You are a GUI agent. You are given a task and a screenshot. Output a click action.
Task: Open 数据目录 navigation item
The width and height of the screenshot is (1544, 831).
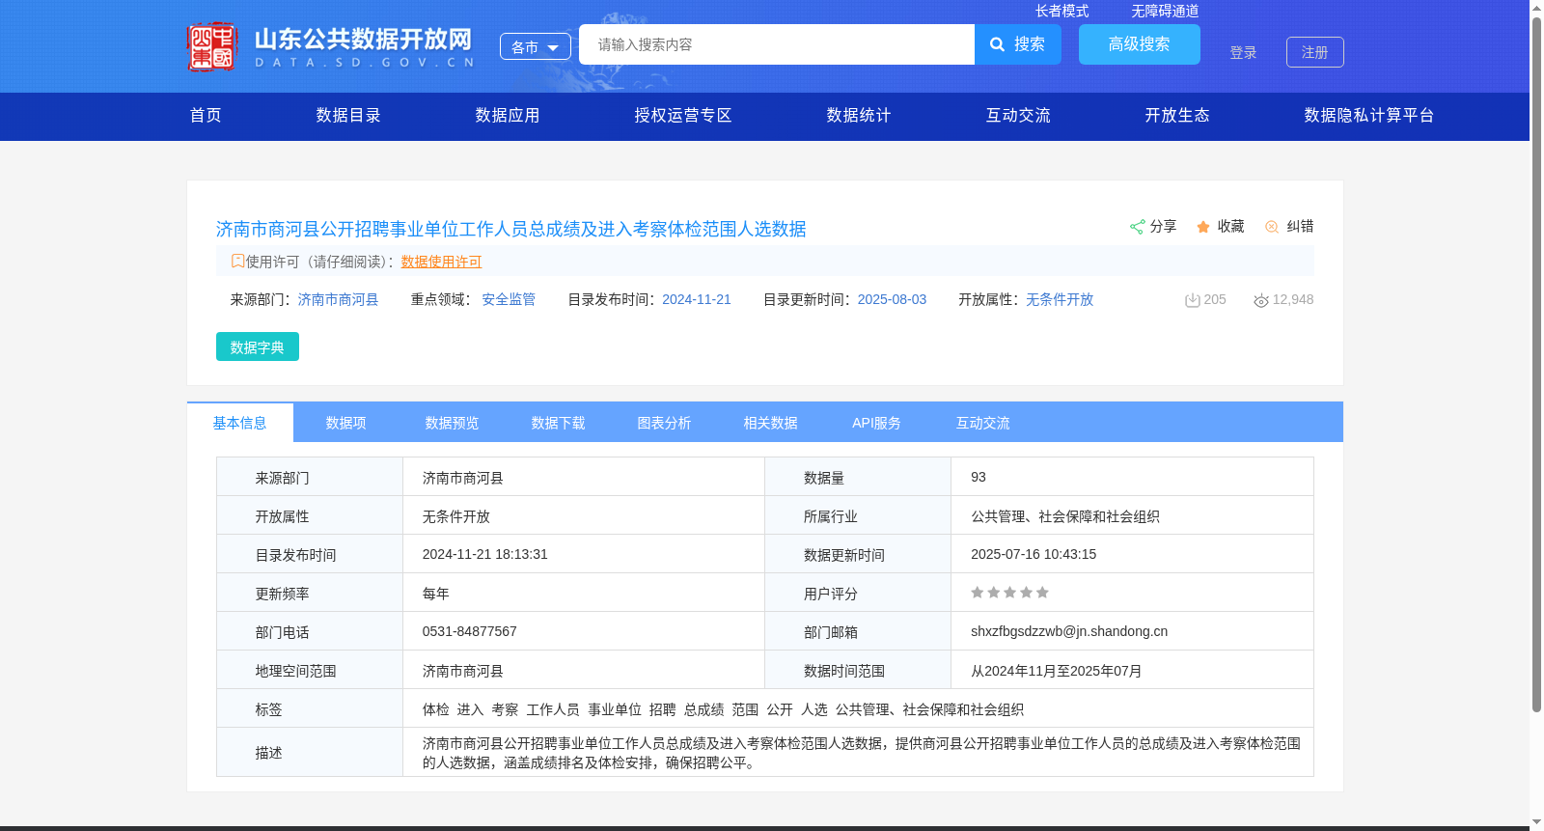tap(348, 116)
